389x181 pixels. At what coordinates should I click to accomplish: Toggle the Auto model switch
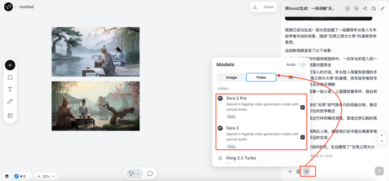(302, 65)
